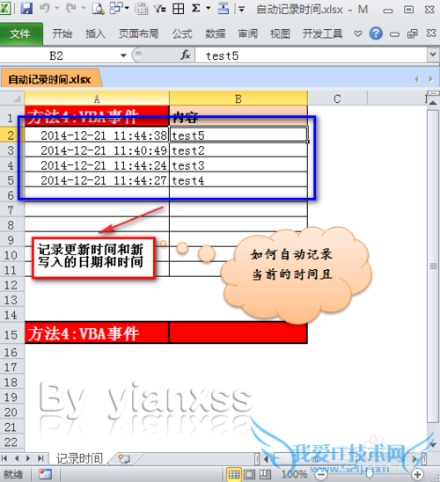The image size is (440, 482).
Task: Open Excel Help with the question mark
Action: pyautogui.click(x=376, y=33)
